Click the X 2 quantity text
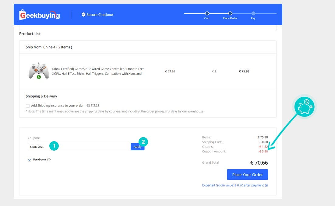 214,71
